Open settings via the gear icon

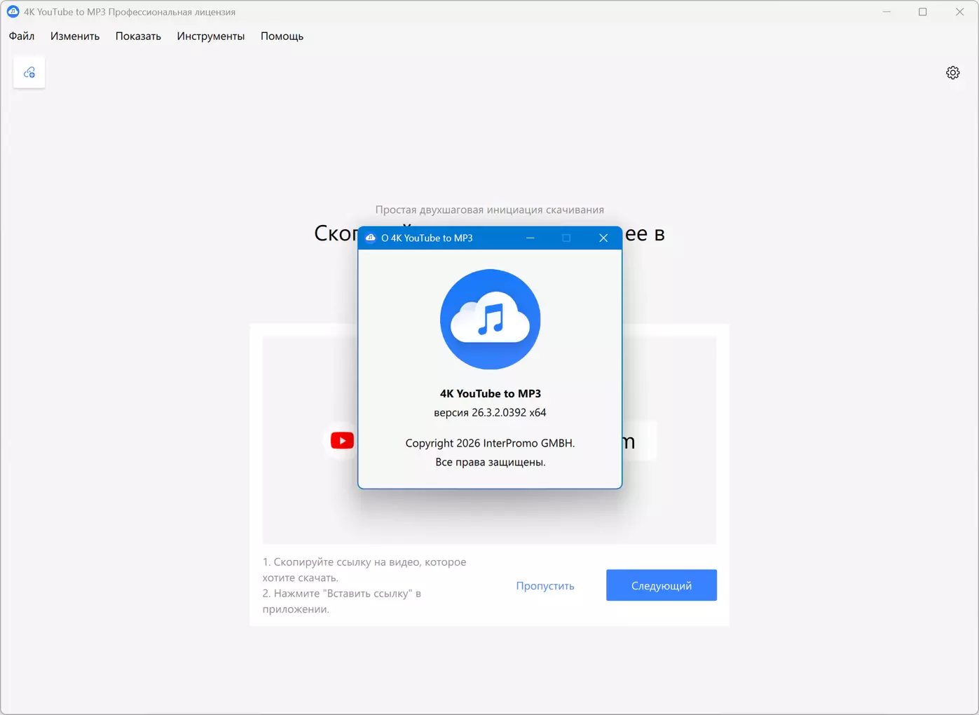point(952,72)
